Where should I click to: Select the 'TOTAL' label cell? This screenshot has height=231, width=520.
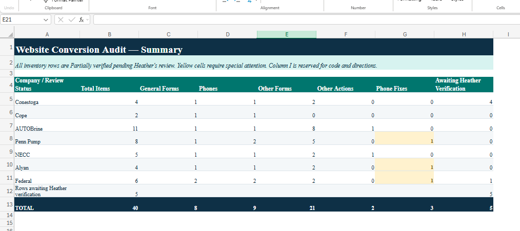pos(47,204)
